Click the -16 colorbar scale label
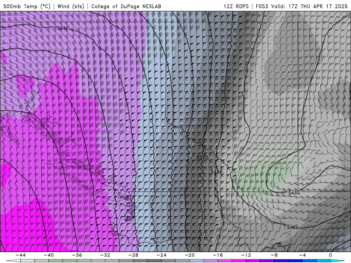This screenshot has width=351, height=263. pos(218,255)
